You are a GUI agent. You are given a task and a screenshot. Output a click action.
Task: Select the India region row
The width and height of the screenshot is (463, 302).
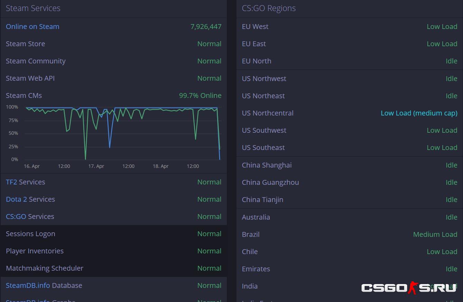click(x=350, y=286)
